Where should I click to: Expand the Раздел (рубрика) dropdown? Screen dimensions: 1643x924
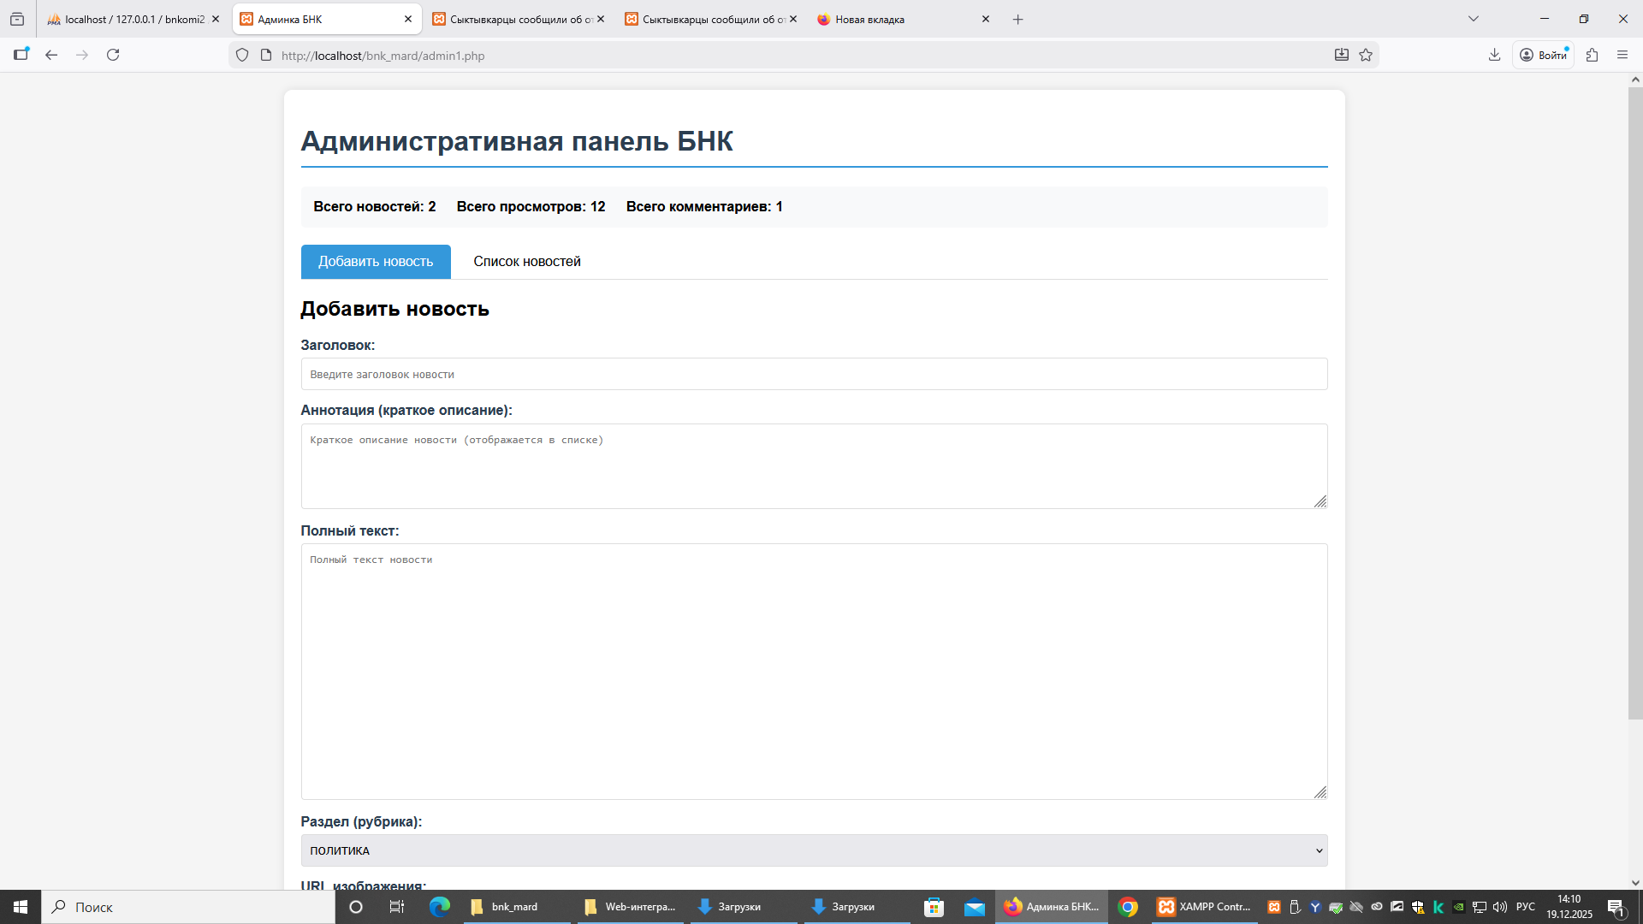813,850
